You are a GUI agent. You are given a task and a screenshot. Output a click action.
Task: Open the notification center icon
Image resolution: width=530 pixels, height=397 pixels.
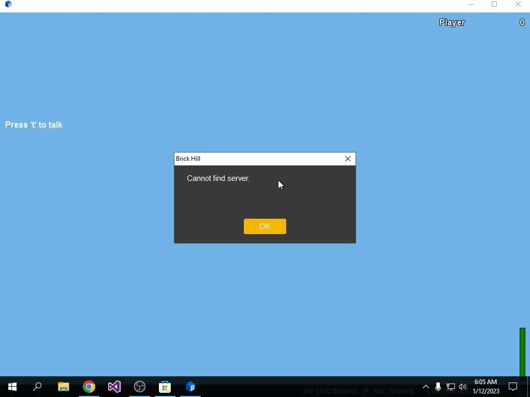click(x=513, y=387)
